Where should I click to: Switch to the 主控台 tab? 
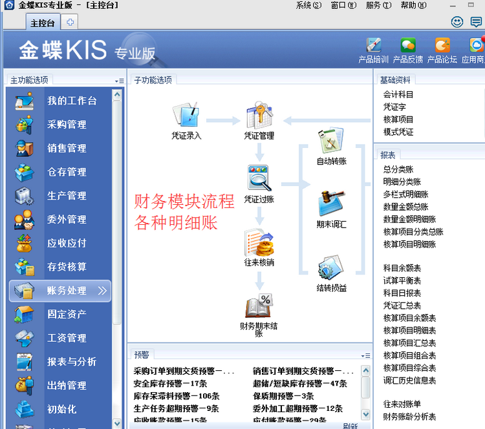click(43, 23)
